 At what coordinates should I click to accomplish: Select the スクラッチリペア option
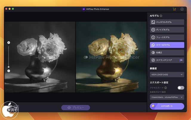coord(167,60)
